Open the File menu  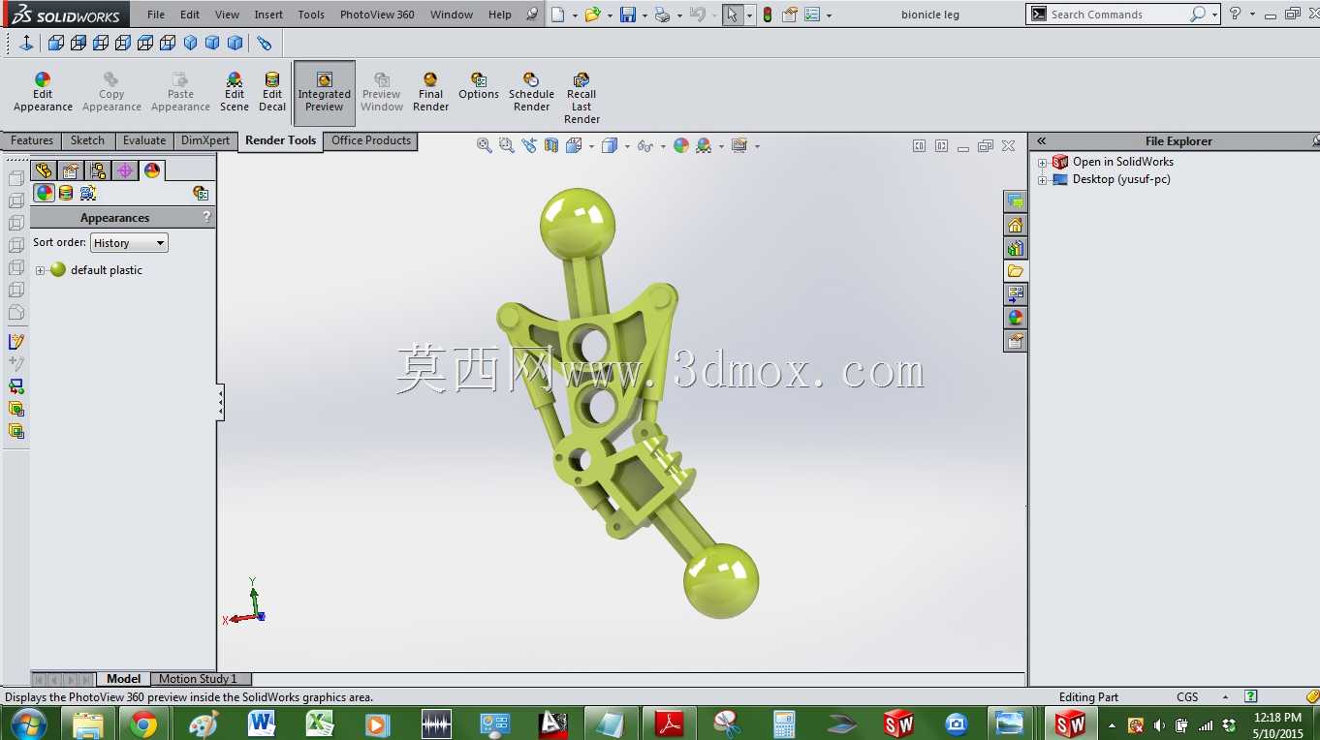(156, 15)
